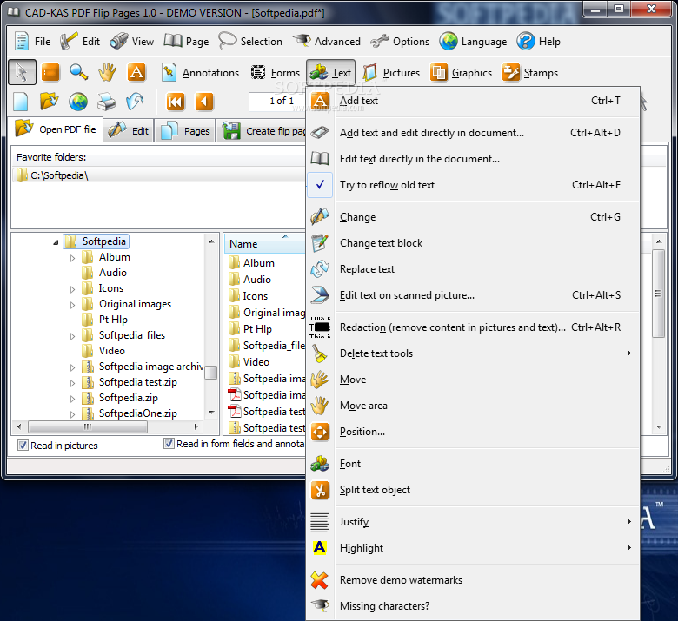Select the arrow pointer tool
This screenshot has width=678, height=621.
coord(22,72)
